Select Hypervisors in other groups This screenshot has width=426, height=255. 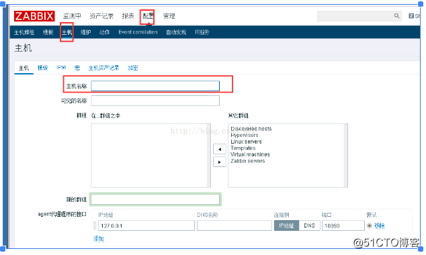coord(244,135)
